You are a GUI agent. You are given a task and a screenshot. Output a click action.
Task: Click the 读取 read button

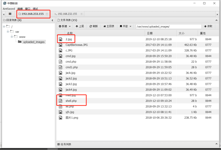pyautogui.click(x=208, y=26)
